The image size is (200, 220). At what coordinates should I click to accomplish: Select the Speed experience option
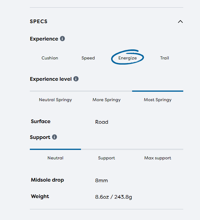point(88,58)
